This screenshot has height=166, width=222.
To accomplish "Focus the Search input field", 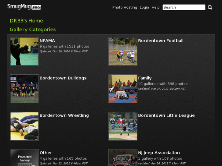I will (184, 7).
